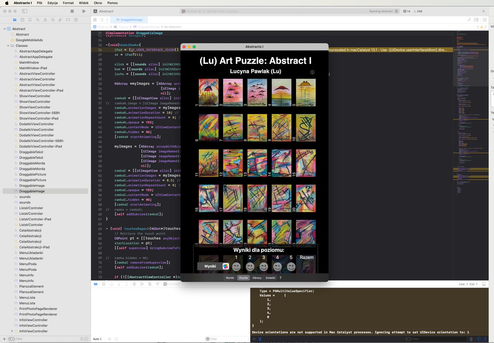Switch to the Wyniki tab in Abstracts I

click(230, 278)
